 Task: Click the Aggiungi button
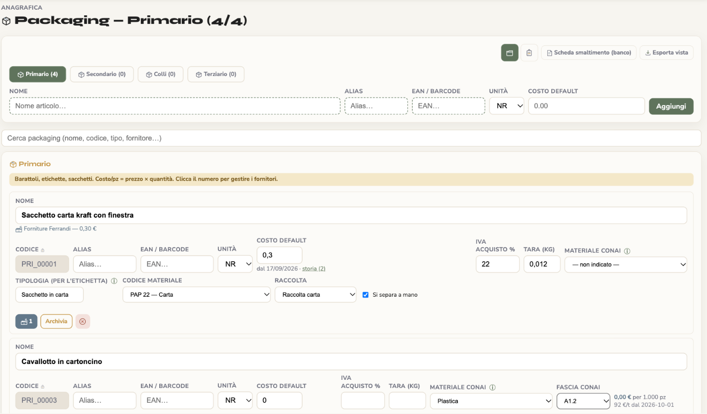pyautogui.click(x=671, y=106)
